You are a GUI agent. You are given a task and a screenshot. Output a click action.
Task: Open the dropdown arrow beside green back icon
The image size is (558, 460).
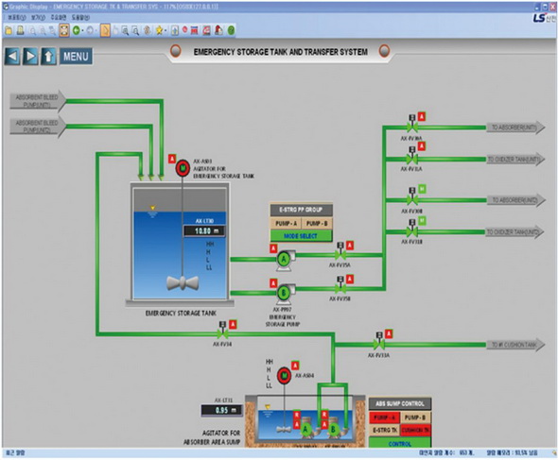pyautogui.click(x=82, y=31)
